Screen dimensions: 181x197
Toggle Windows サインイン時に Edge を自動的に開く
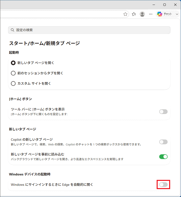tap(163, 184)
